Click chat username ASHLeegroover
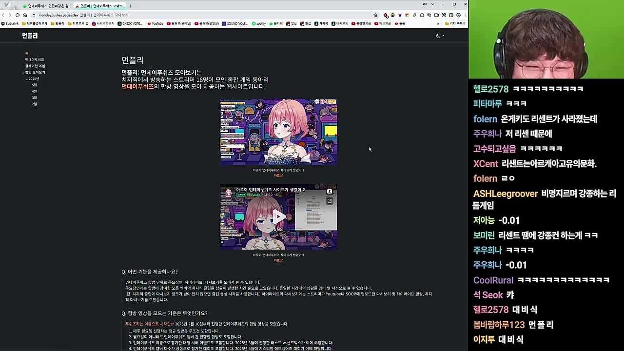The height and width of the screenshot is (351, 624). click(506, 194)
